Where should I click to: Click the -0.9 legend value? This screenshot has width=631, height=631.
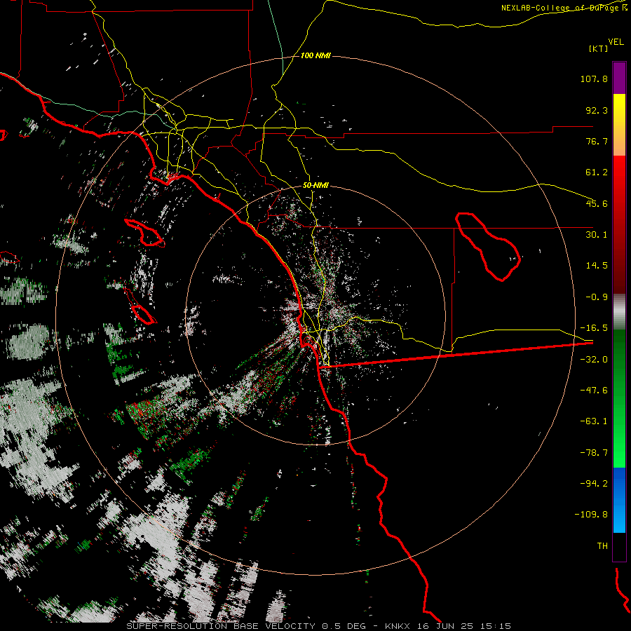597,297
